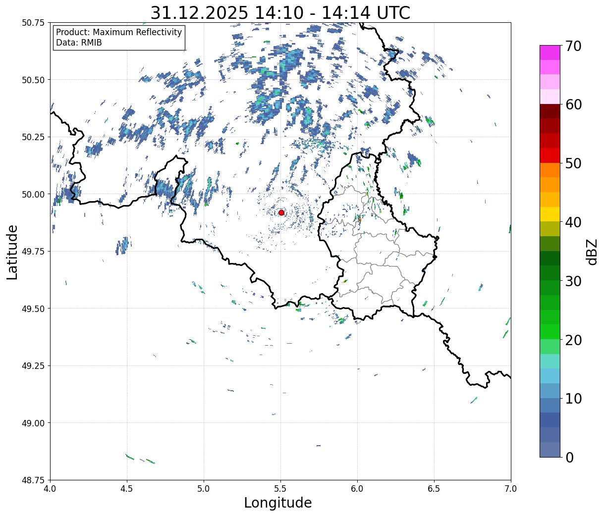Select the 'Latitude' axis label
This screenshot has width=604, height=515.
click(x=12, y=252)
